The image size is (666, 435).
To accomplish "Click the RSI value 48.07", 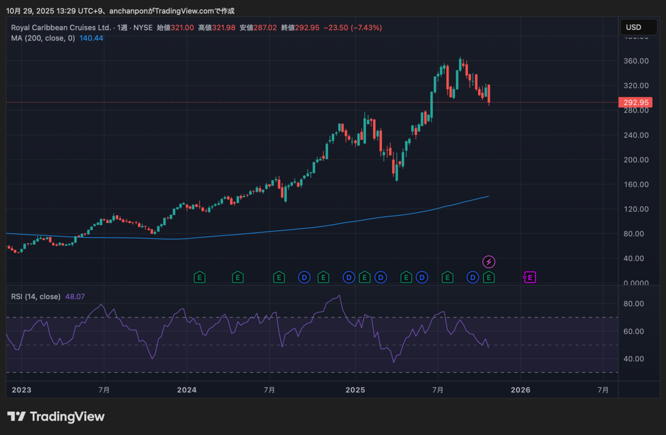I will pyautogui.click(x=75, y=297).
